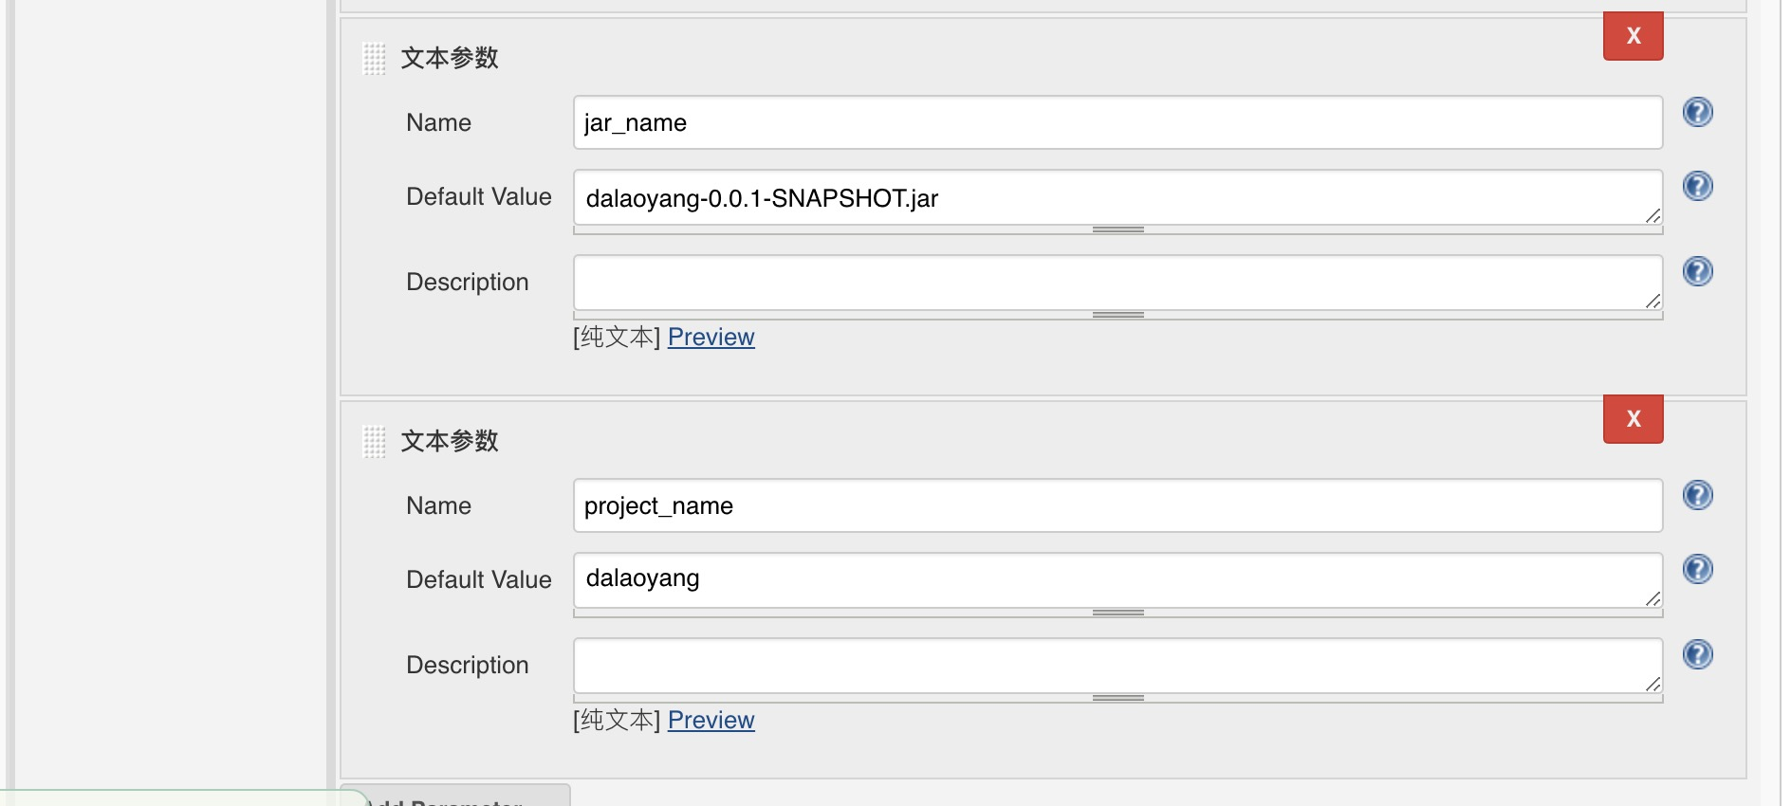Viewport: 1791px width, 806px height.
Task: Click Preview link under first Description
Action: 711,337
